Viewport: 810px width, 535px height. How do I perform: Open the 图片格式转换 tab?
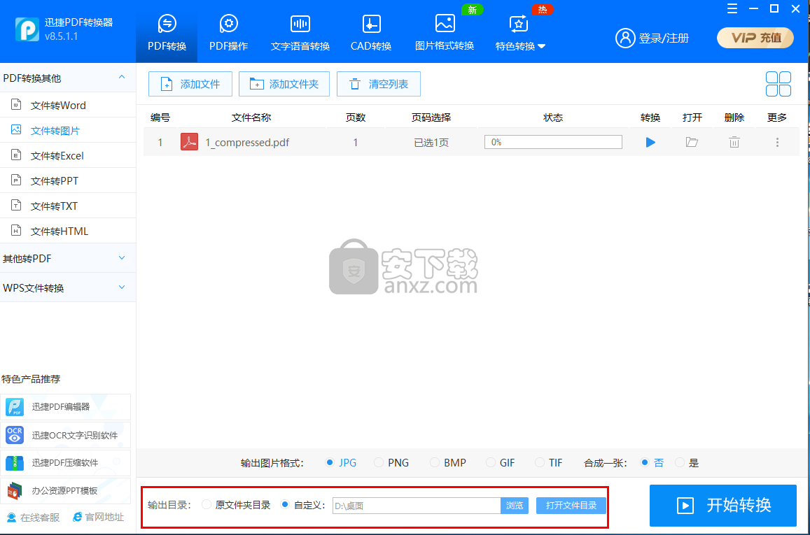point(445,32)
